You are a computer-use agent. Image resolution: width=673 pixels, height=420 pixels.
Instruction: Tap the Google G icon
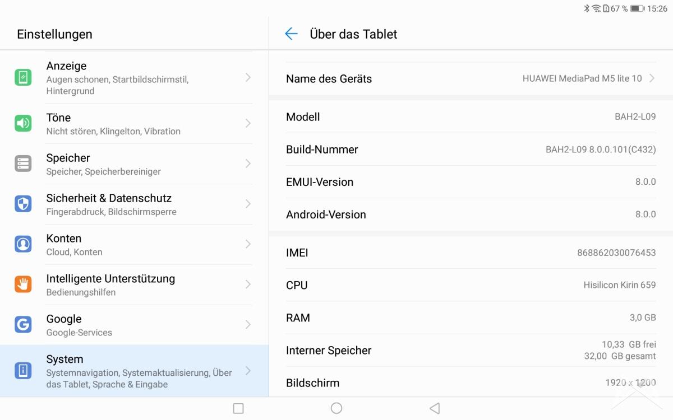(23, 325)
